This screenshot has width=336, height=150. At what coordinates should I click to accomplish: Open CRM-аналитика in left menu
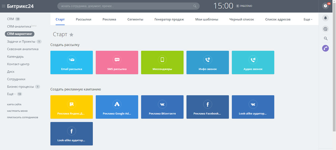(19, 26)
